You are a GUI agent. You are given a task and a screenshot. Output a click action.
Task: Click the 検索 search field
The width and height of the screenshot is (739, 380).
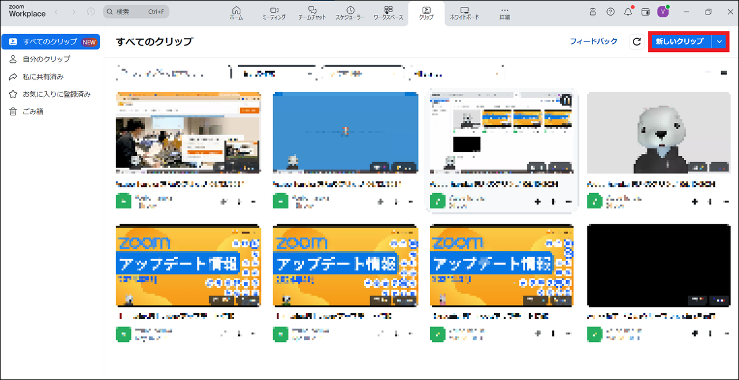coord(136,12)
